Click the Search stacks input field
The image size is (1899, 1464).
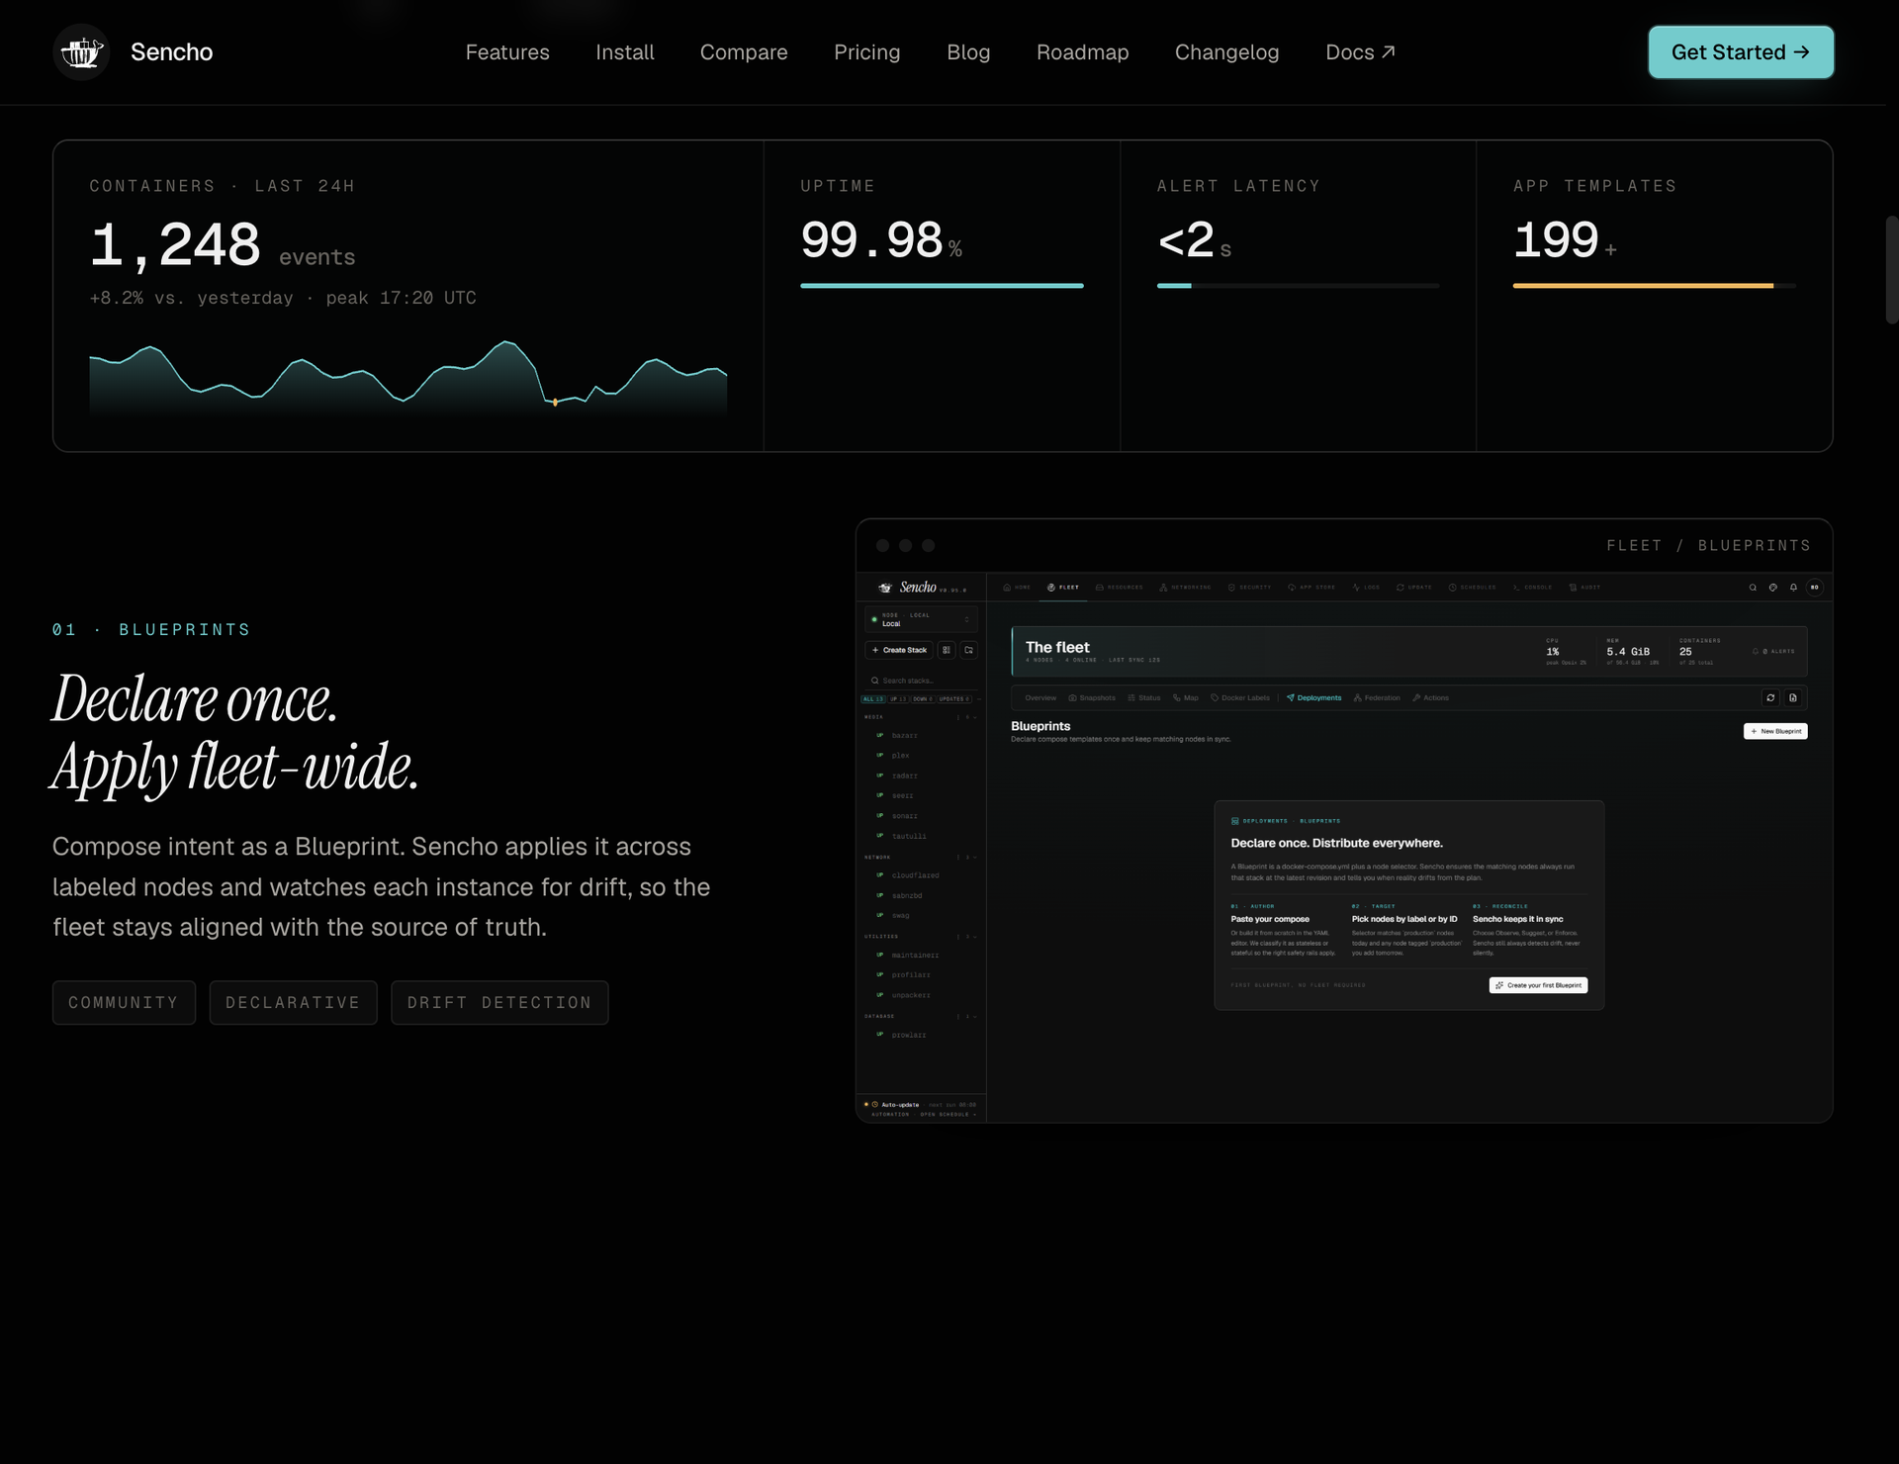coord(921,681)
